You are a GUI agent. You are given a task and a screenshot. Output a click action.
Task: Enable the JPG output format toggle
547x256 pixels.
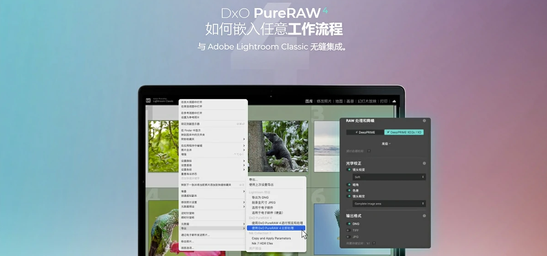pyautogui.click(x=348, y=237)
